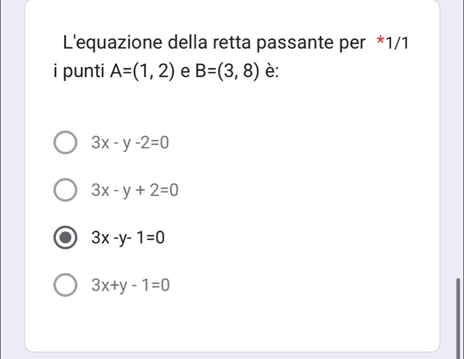
Task: Click the lavender page background left of the card
Action: click(11, 179)
